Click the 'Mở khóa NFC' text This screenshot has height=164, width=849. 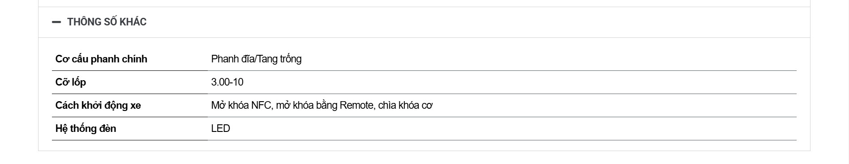point(241,105)
